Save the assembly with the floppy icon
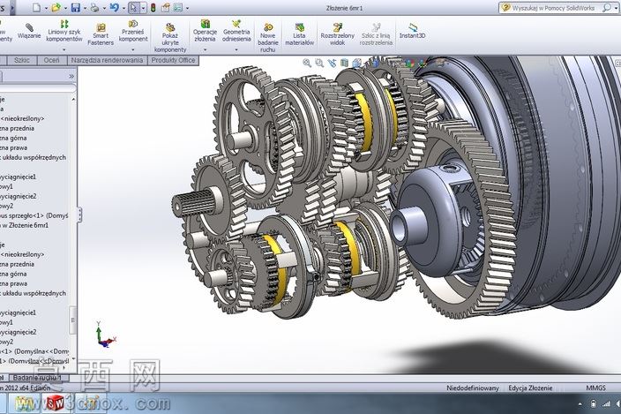 coord(76,8)
